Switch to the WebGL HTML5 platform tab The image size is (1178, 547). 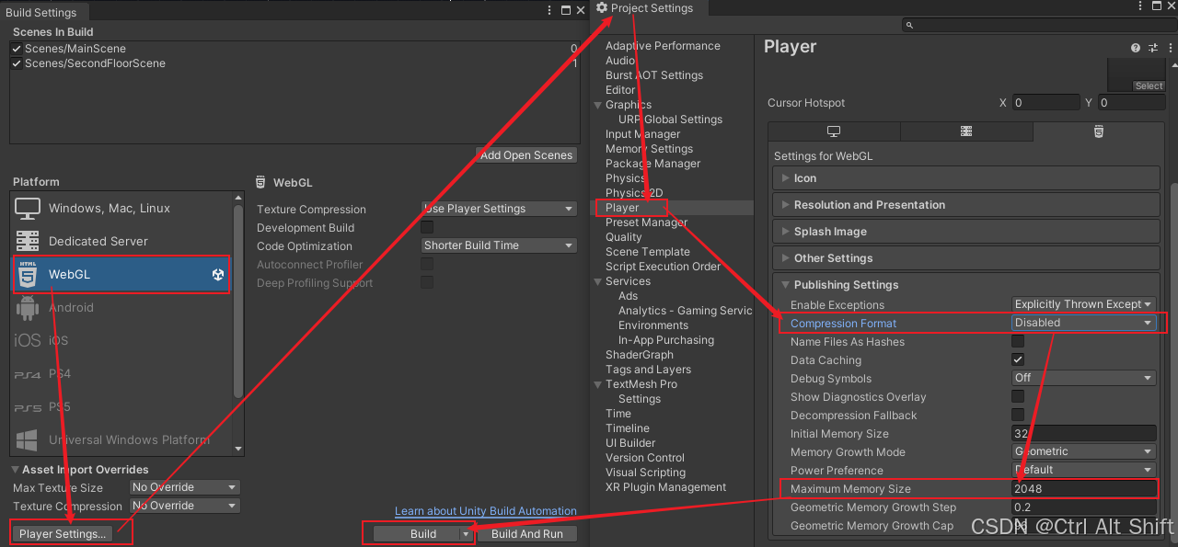(1099, 132)
